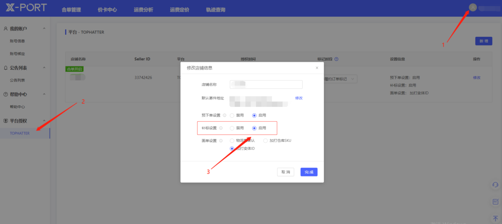Image resolution: width=502 pixels, height=224 pixels.
Task: Click the 新增 button
Action: point(484,41)
